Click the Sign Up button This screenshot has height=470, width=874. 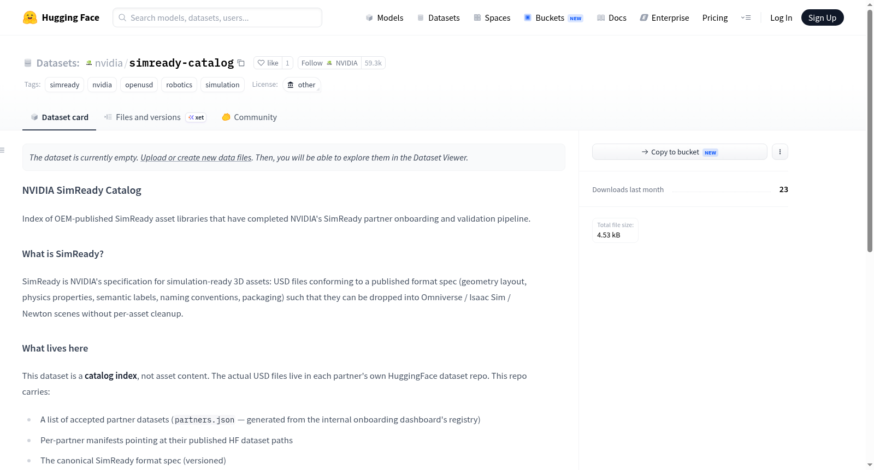(822, 17)
